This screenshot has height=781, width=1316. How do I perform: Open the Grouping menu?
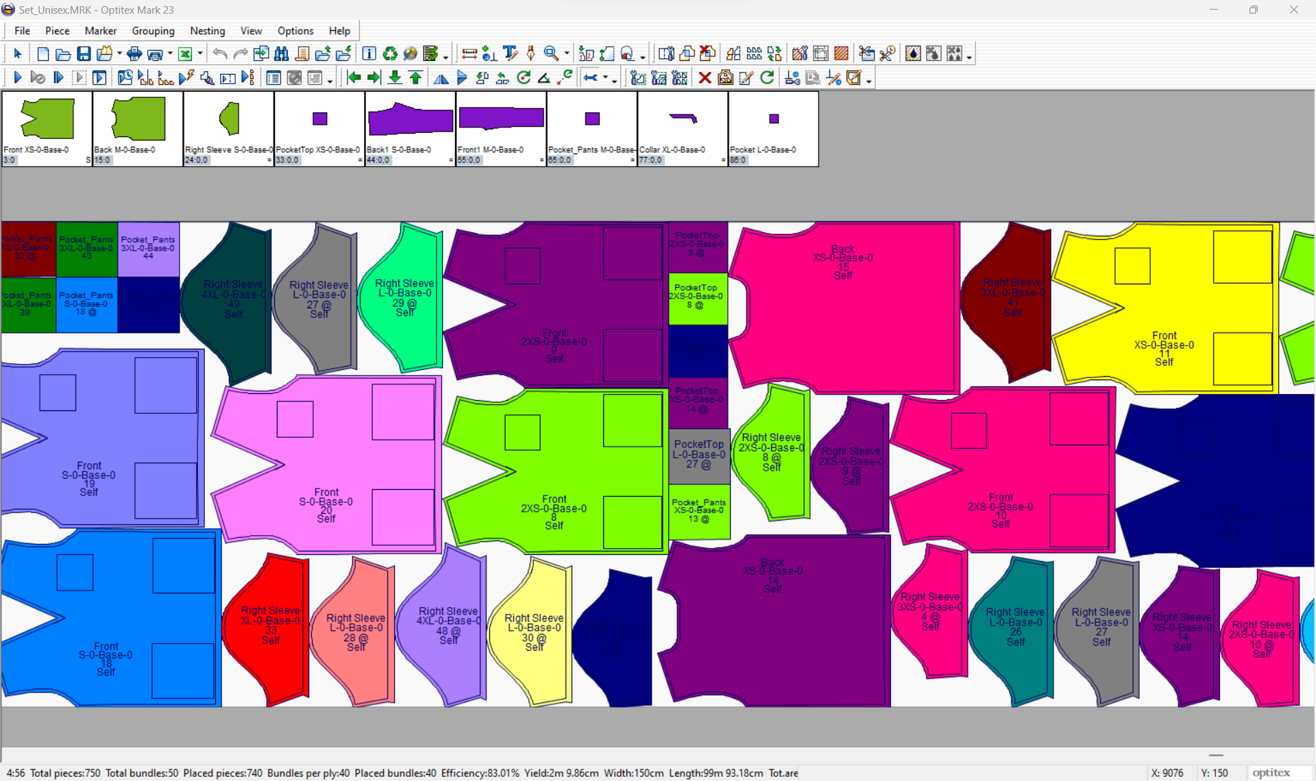[x=153, y=31]
